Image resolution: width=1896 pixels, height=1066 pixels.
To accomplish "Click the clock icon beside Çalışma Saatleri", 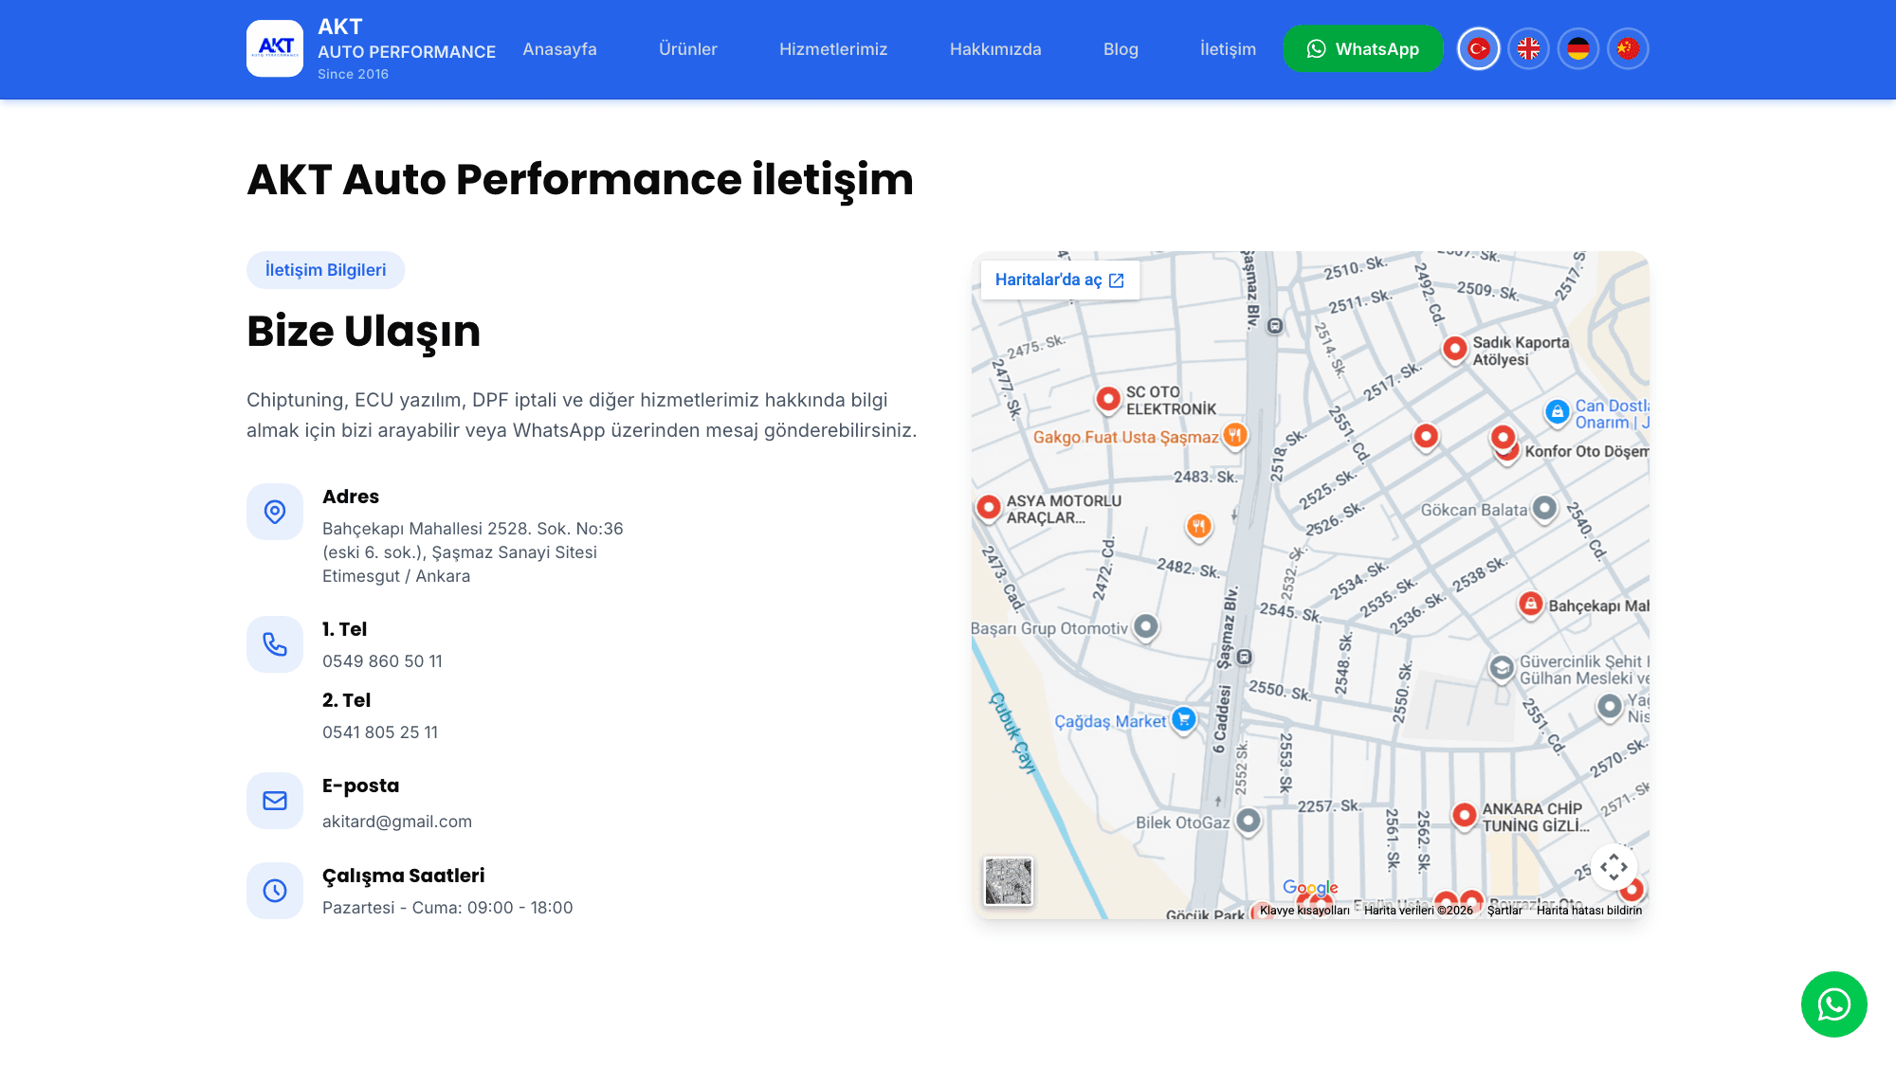I will click(x=275, y=891).
